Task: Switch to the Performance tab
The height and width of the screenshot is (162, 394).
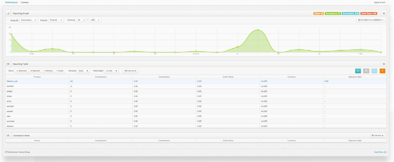Action: (x=11, y=2)
